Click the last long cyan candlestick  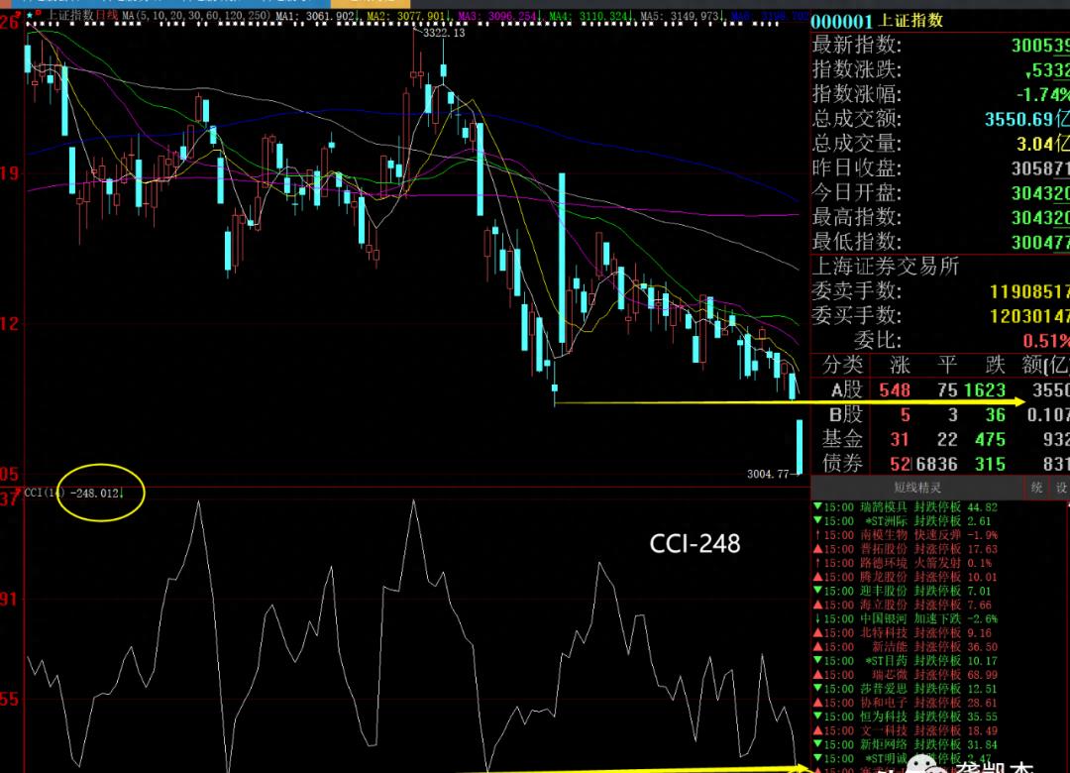[x=800, y=447]
